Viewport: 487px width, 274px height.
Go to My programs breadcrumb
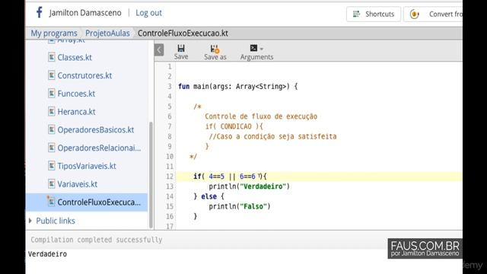tap(54, 33)
